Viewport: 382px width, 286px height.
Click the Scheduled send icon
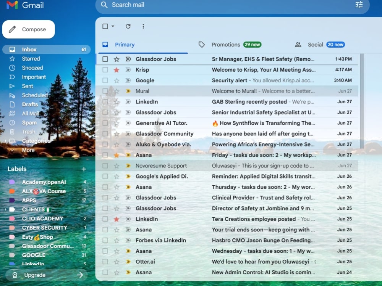pos(12,95)
